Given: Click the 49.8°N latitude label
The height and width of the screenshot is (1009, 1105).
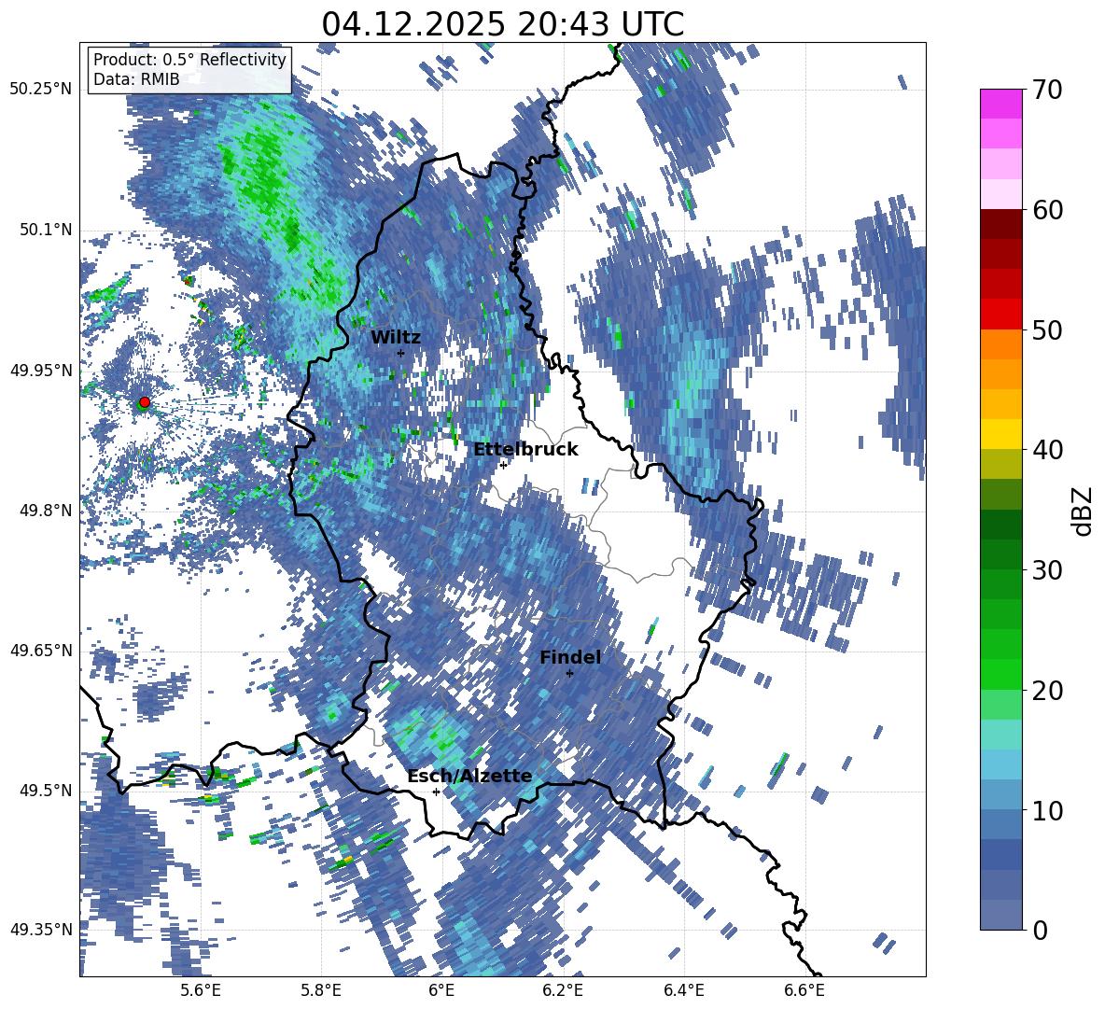Looking at the screenshot, I should click(x=45, y=510).
